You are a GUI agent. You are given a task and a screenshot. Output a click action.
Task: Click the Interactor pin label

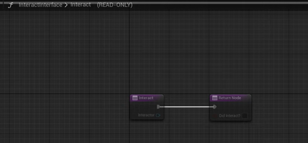[x=146, y=115]
